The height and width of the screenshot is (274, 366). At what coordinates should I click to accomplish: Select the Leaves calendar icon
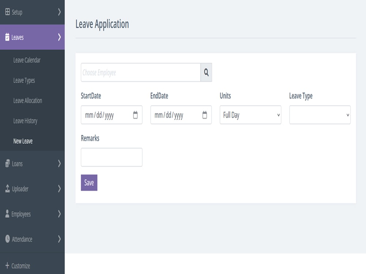tap(7, 37)
